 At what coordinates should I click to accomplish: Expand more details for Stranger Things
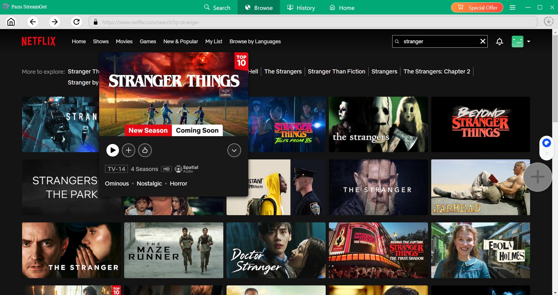click(234, 150)
